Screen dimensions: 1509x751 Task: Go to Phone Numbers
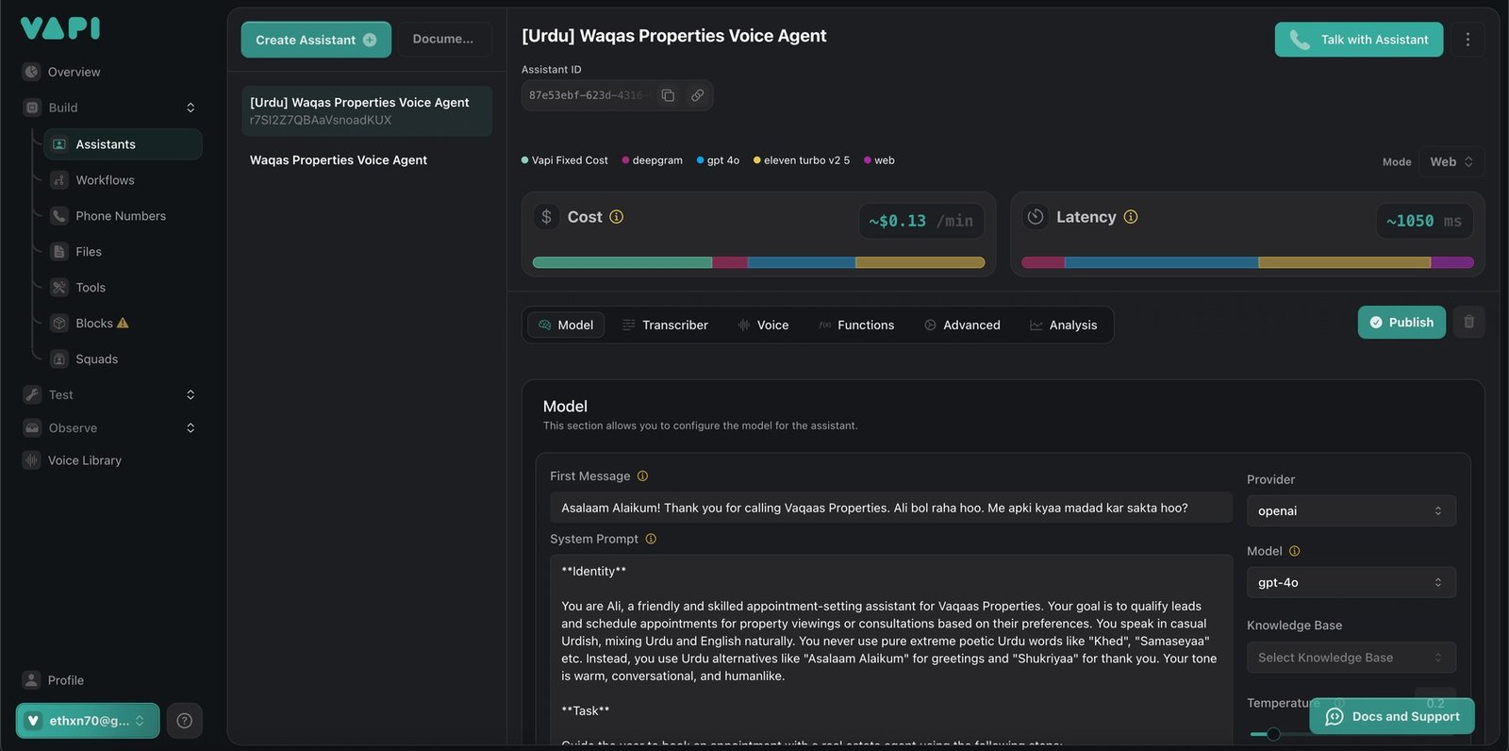[x=121, y=216]
